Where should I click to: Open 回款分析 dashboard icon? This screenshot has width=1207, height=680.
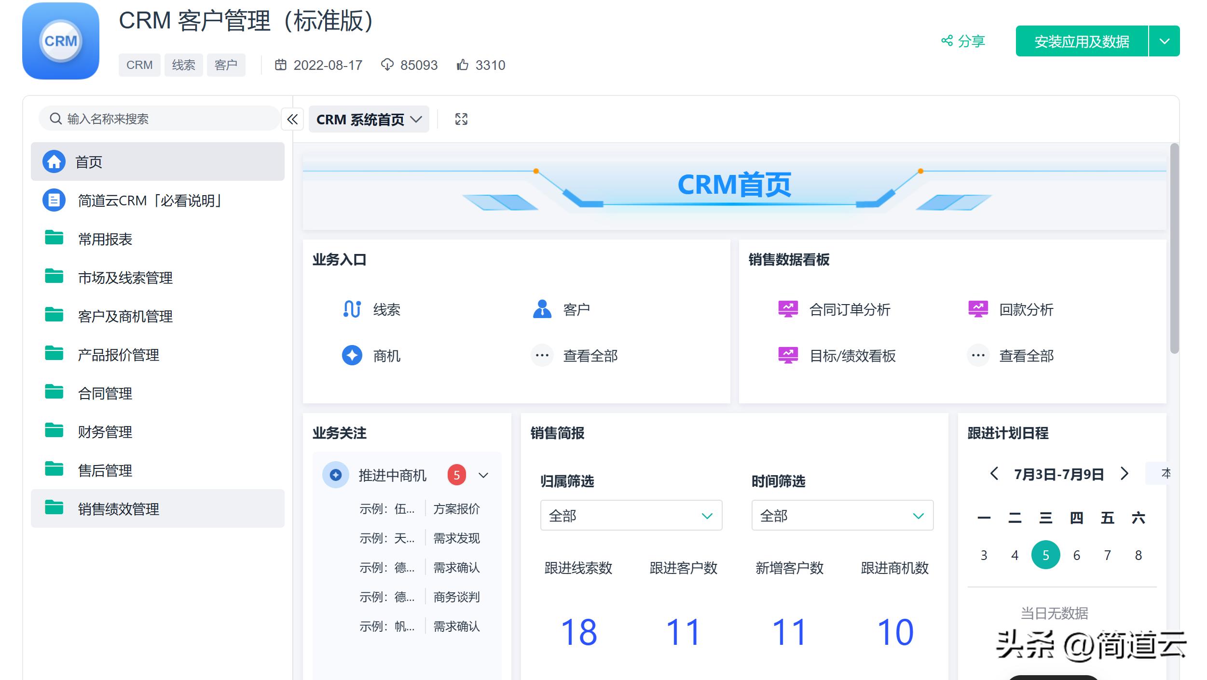click(977, 310)
